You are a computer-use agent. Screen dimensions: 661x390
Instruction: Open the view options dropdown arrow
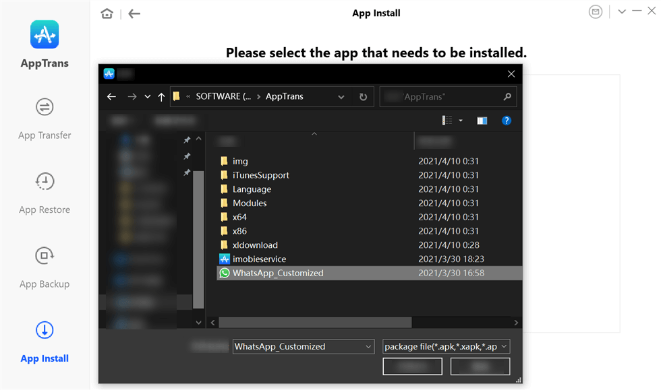[x=461, y=121]
